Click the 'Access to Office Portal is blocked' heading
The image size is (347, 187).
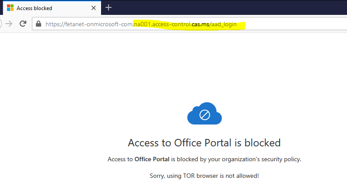204,142
